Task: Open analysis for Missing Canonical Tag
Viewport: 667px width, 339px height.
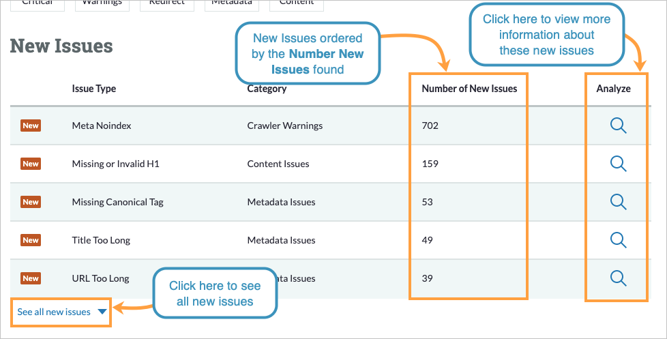Action: pyautogui.click(x=618, y=202)
